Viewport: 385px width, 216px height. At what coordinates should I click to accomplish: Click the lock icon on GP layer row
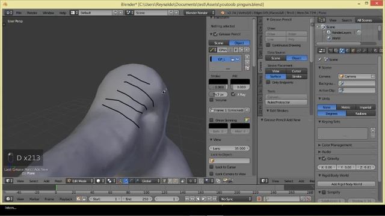(232, 59)
